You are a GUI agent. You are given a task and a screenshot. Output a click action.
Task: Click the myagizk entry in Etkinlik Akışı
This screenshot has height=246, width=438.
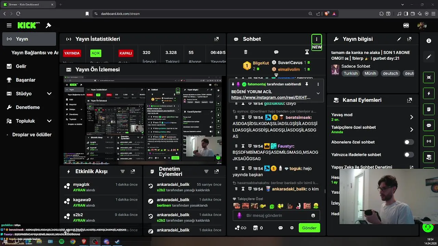tap(101, 187)
